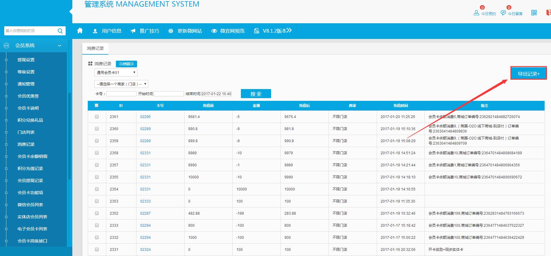This screenshot has width=551, height=256.
Task: Click the home icon in navigation bar
Action: 80,31
